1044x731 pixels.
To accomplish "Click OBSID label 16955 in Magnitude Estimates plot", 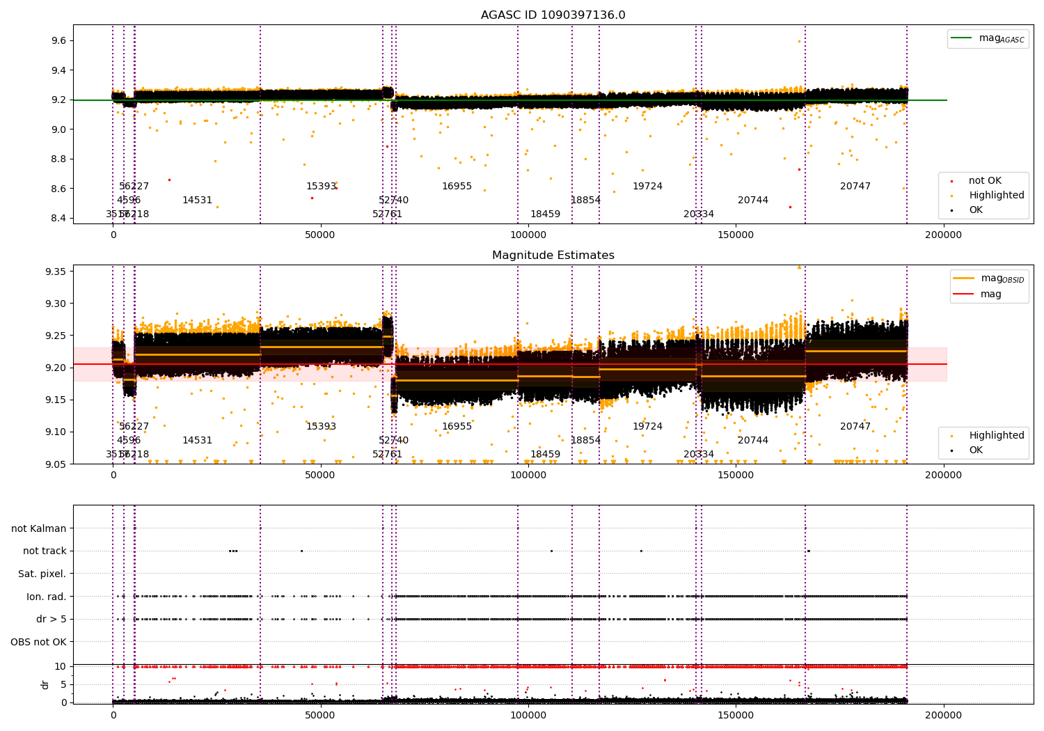I will (x=457, y=427).
